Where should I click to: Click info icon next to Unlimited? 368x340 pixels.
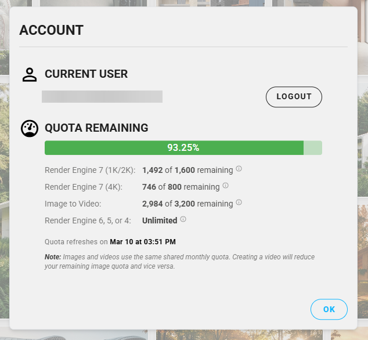(183, 219)
